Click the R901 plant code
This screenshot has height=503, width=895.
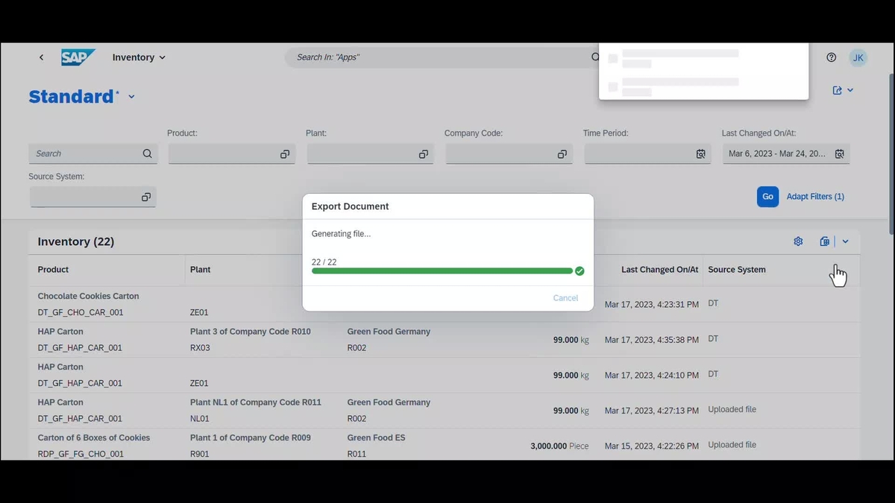(x=199, y=454)
